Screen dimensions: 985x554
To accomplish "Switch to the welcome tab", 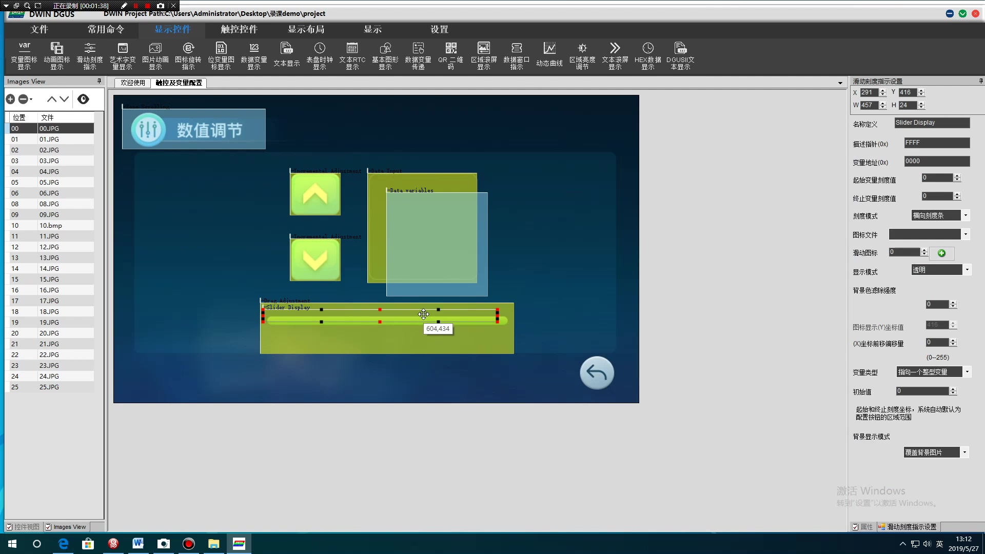I will (133, 83).
